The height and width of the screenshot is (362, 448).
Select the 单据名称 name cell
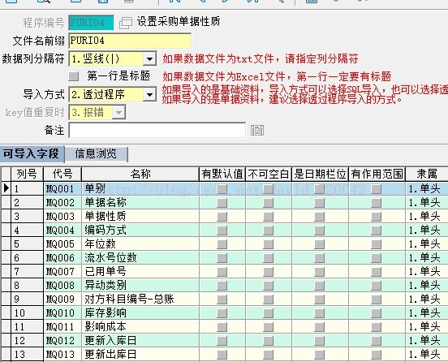click(x=140, y=203)
